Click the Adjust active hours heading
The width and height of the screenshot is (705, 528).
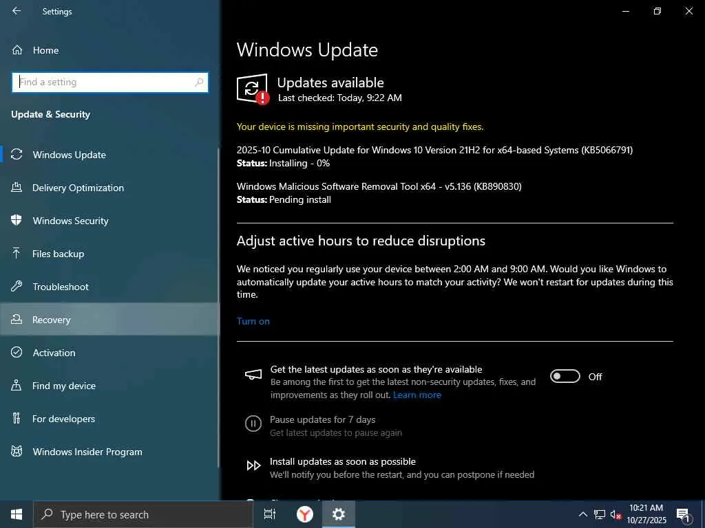pyautogui.click(x=361, y=241)
